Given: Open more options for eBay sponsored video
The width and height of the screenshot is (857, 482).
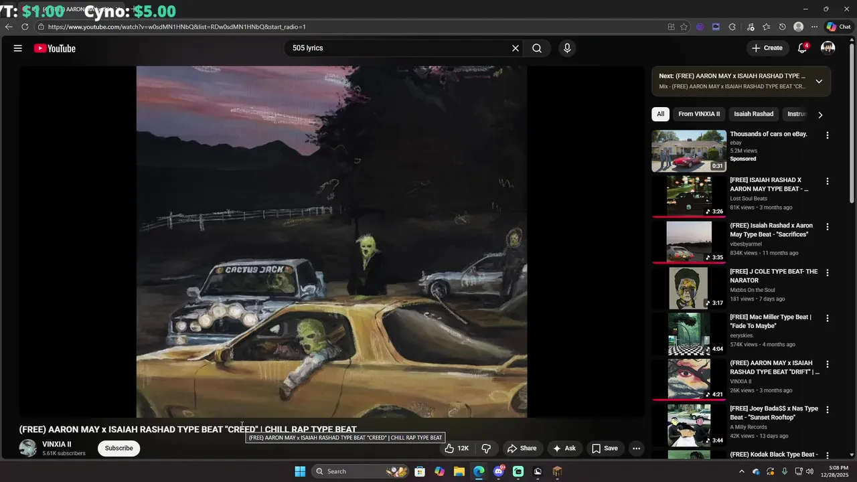Looking at the screenshot, I should (x=827, y=135).
